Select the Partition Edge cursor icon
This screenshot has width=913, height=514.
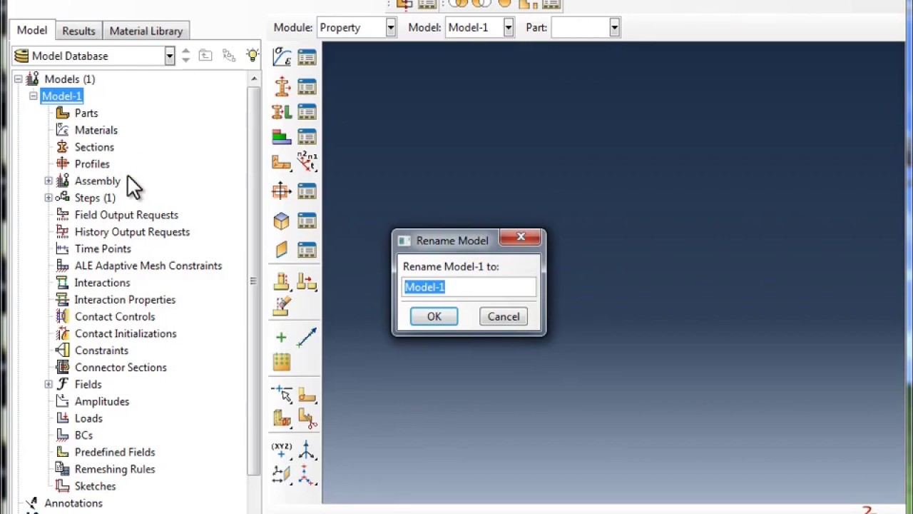click(x=282, y=394)
